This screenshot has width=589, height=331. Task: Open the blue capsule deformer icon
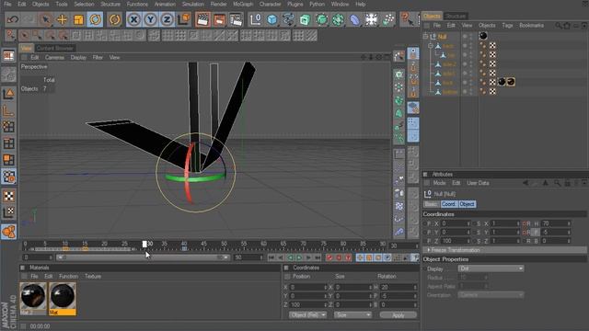pos(354,19)
